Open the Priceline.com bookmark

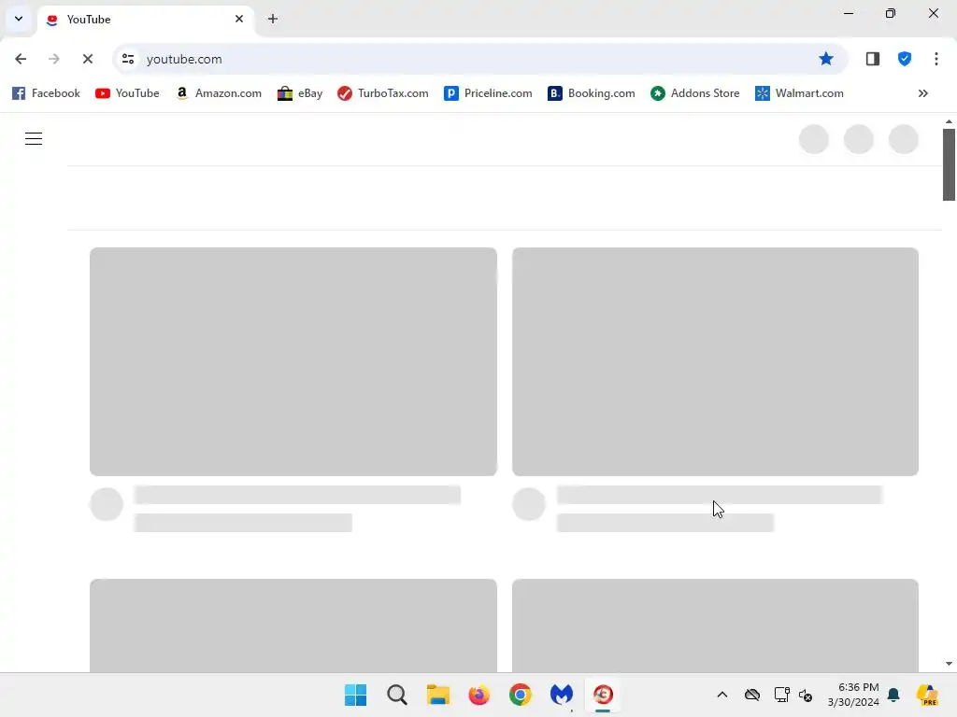click(x=488, y=93)
